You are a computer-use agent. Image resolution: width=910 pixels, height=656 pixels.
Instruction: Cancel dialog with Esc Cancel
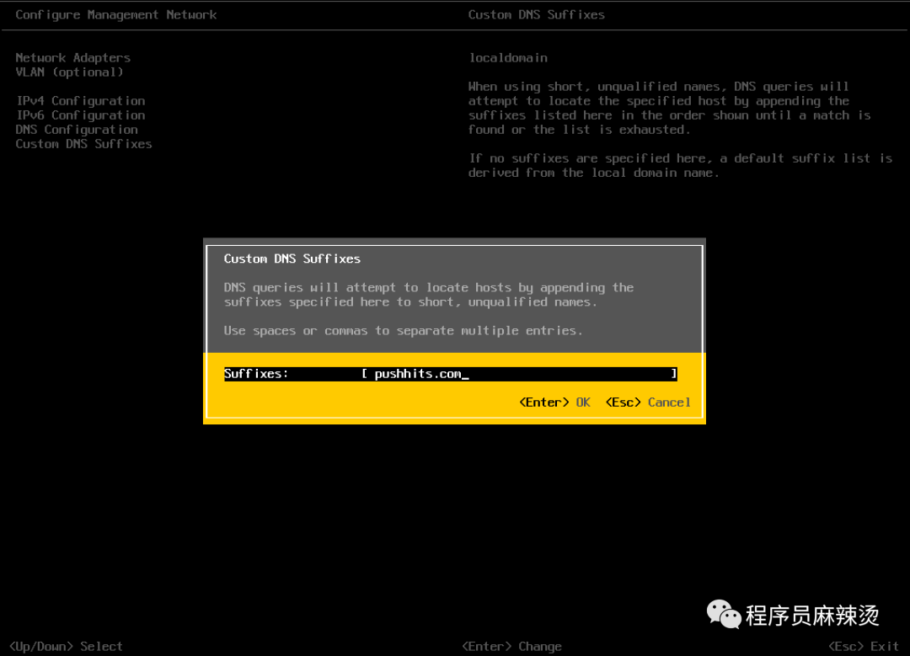648,403
